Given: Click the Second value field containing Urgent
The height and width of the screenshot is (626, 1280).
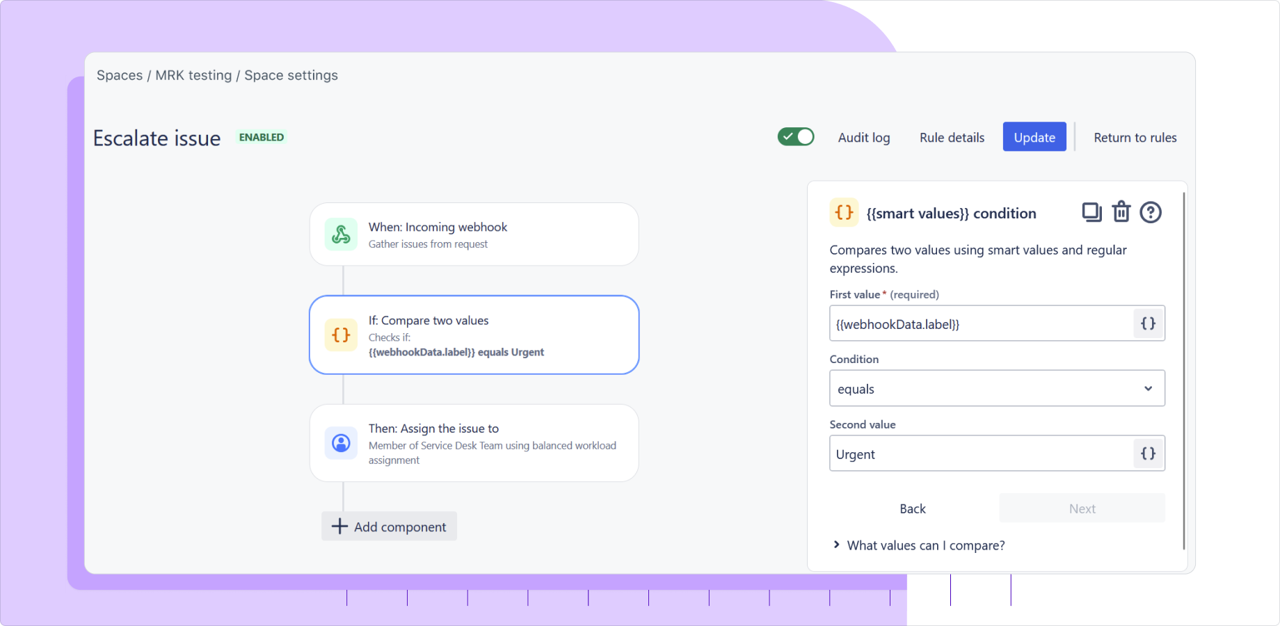Looking at the screenshot, I should pos(974,453).
